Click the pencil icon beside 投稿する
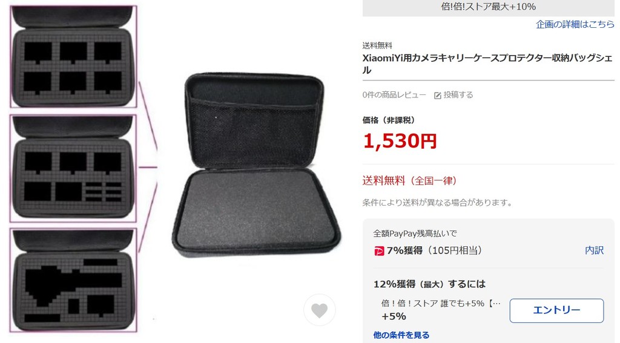Screen dimensions: 620x343 point(438,95)
